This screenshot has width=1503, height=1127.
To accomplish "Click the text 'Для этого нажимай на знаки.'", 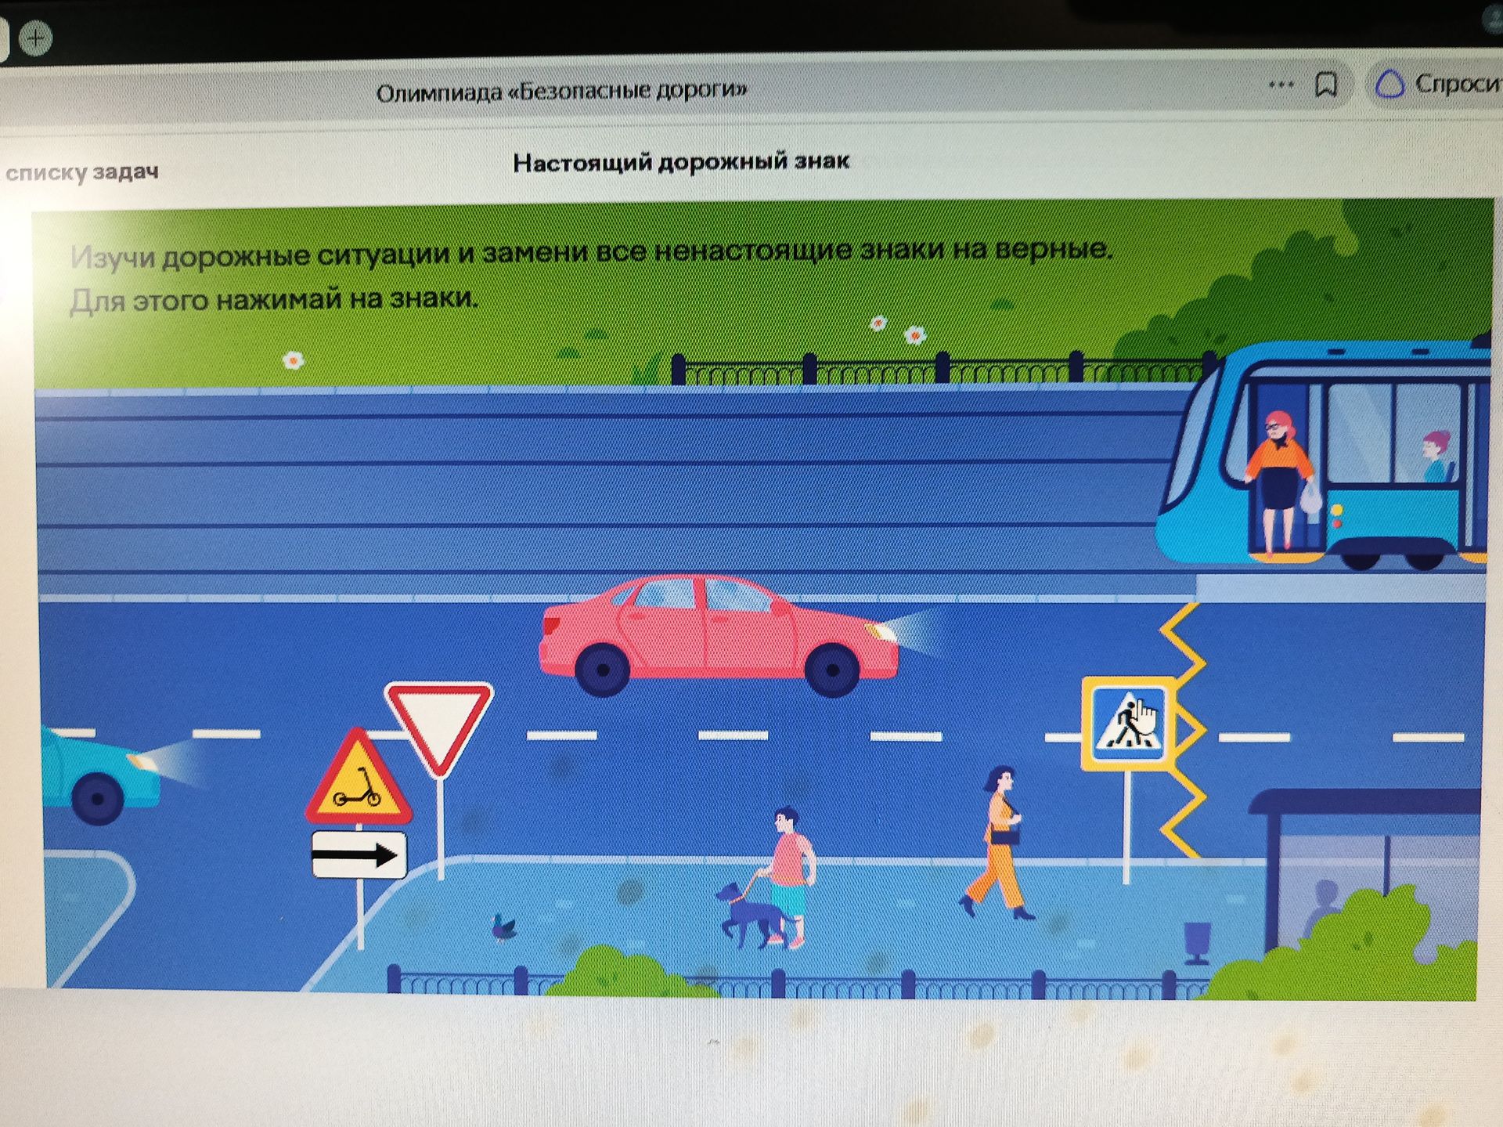I will (274, 299).
